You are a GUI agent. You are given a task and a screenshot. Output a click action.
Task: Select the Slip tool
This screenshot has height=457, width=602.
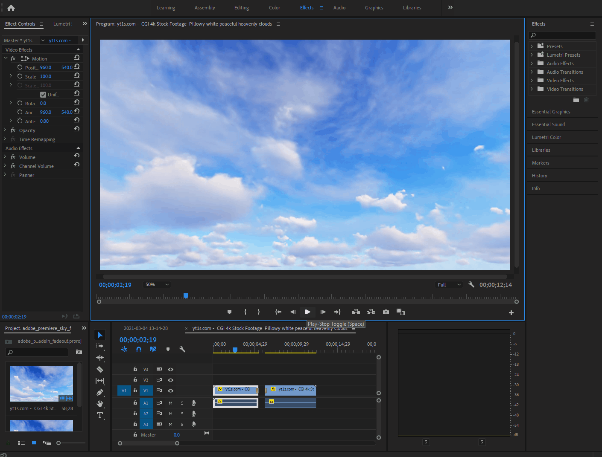(100, 381)
